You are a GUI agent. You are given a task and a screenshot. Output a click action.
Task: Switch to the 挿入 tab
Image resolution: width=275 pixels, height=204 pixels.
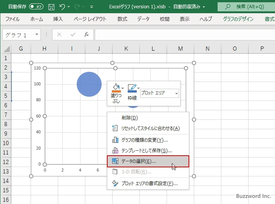[x=58, y=19]
